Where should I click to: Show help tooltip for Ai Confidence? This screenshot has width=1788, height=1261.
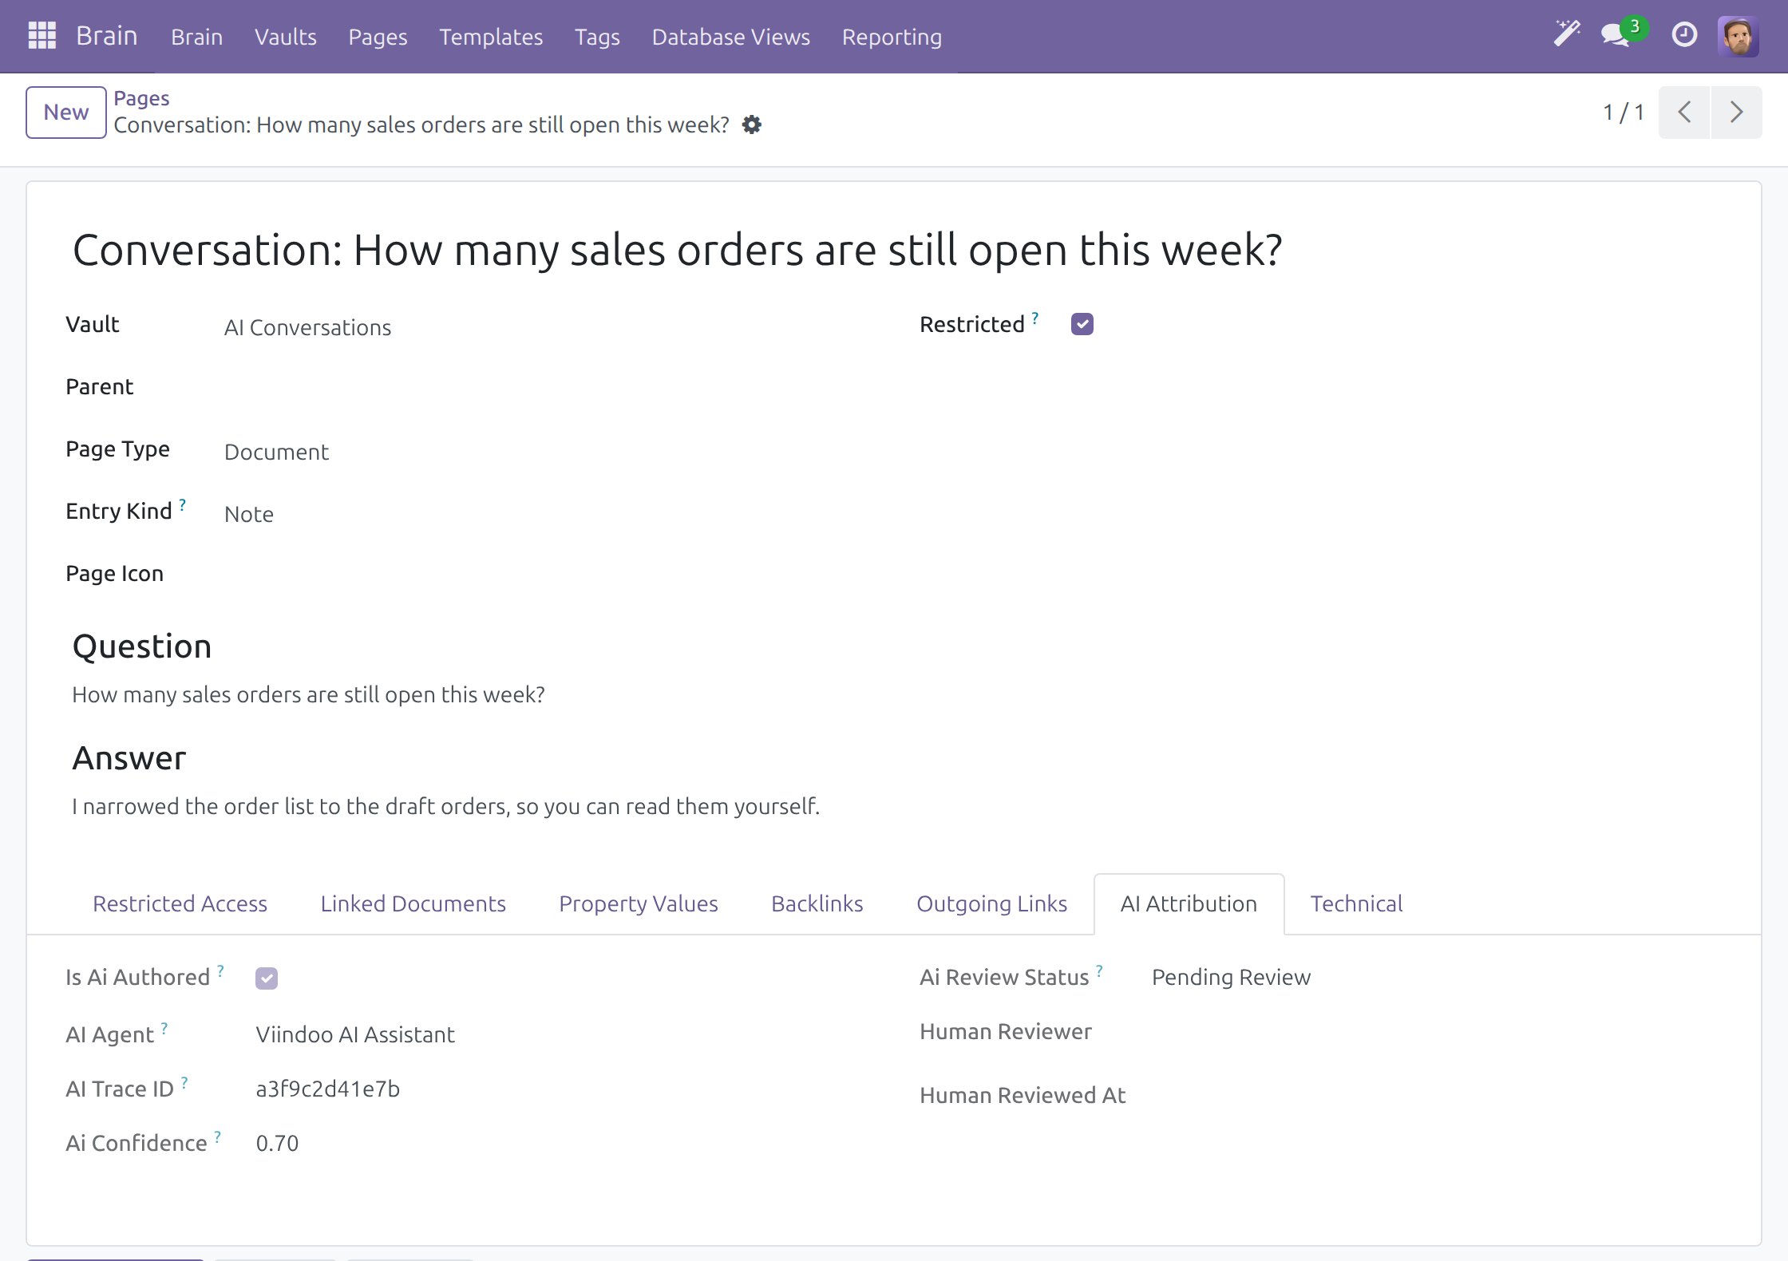[218, 1136]
